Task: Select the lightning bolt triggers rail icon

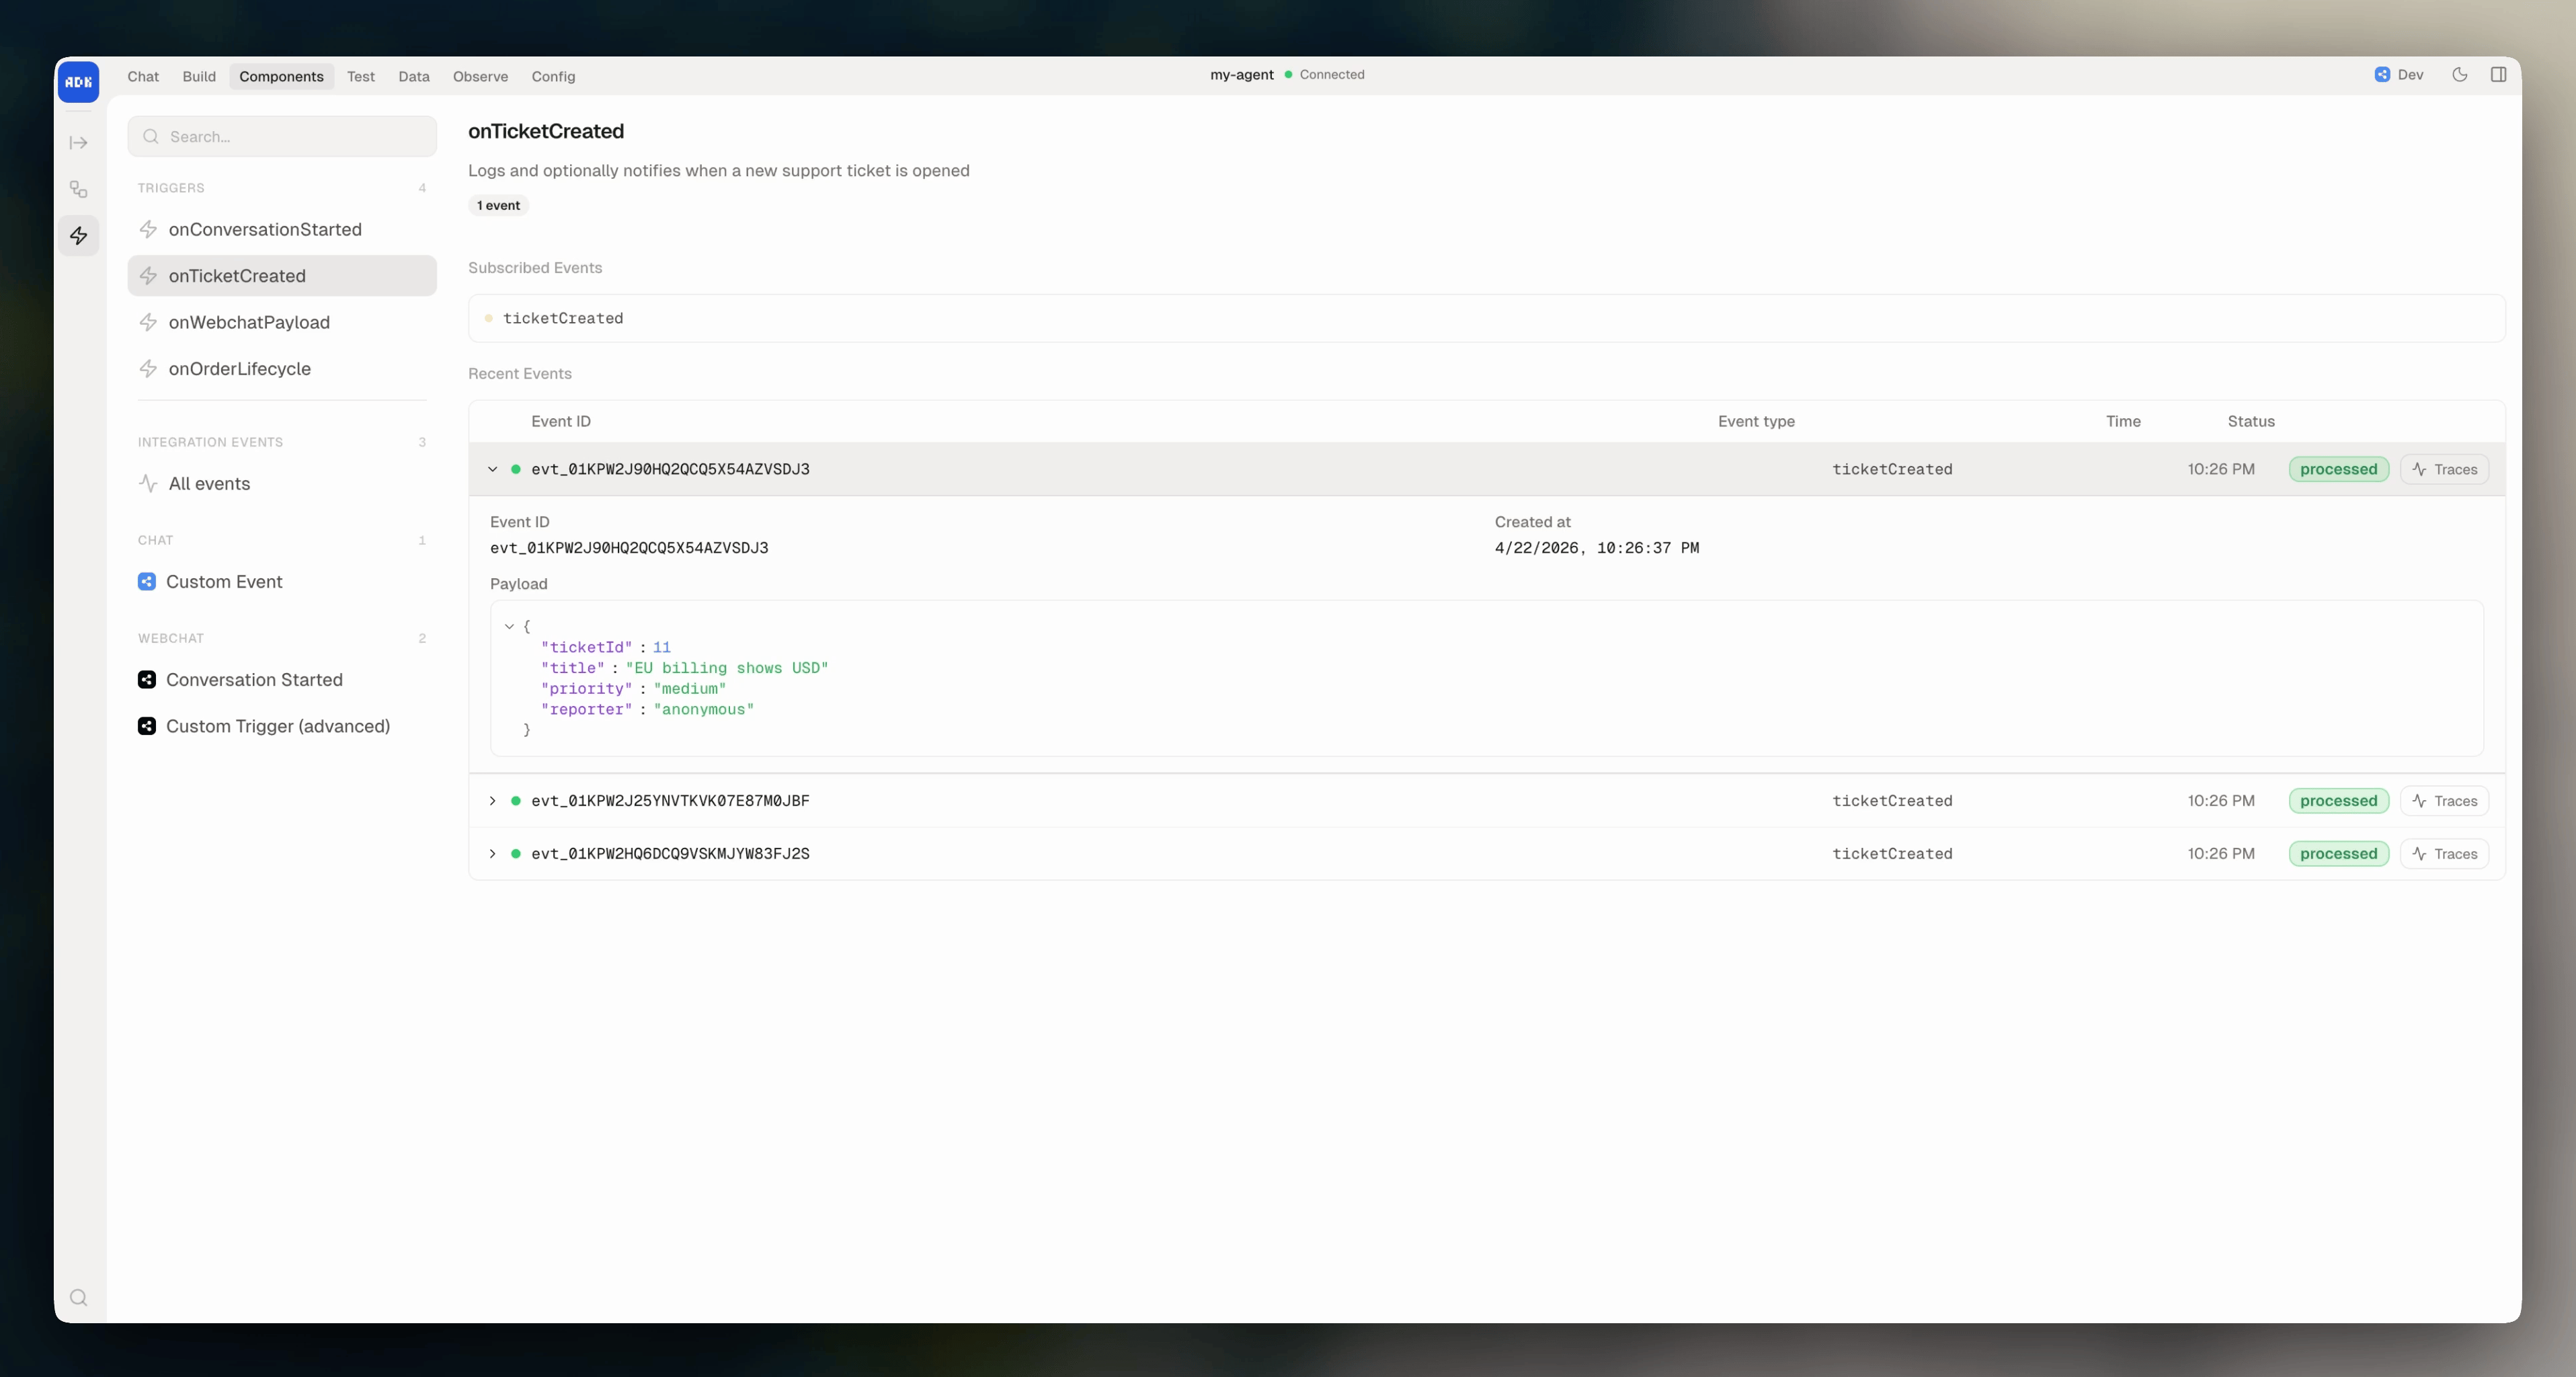Action: pos(78,236)
